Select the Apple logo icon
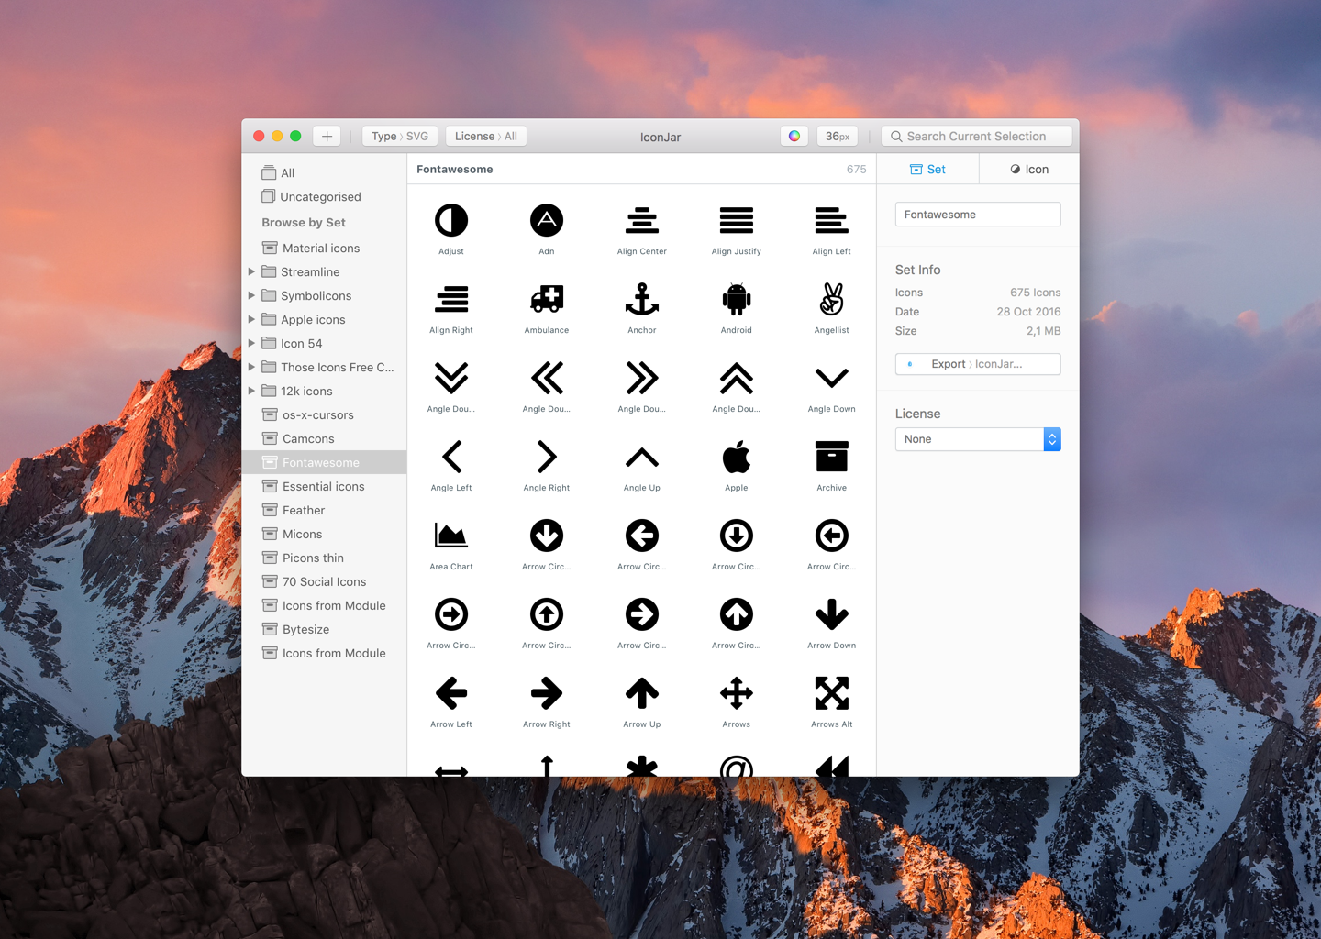Screen dimensions: 1321x939 click(x=737, y=458)
